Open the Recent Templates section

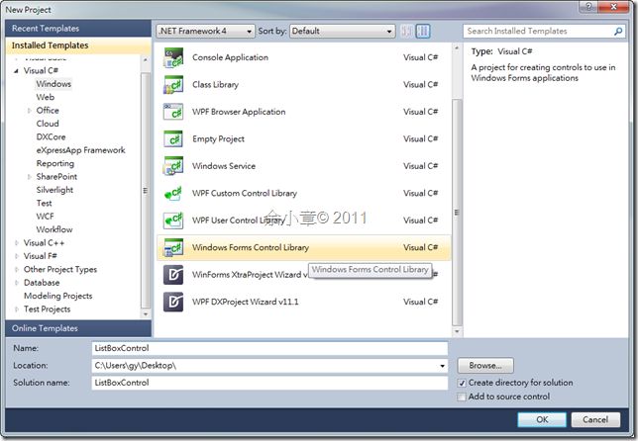pos(78,29)
